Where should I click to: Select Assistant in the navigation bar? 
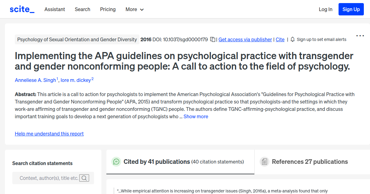55,9
